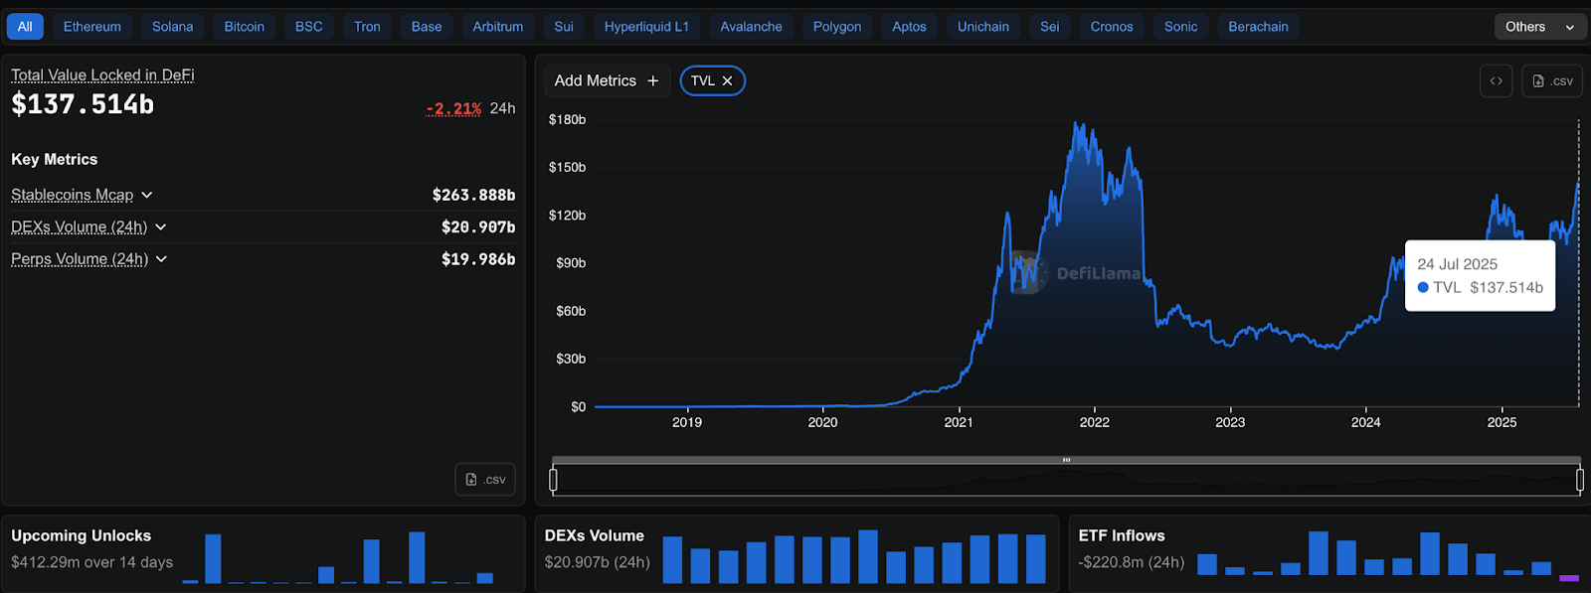The image size is (1591, 593).
Task: Click the $90b label on the y-axis
Action: 571,263
